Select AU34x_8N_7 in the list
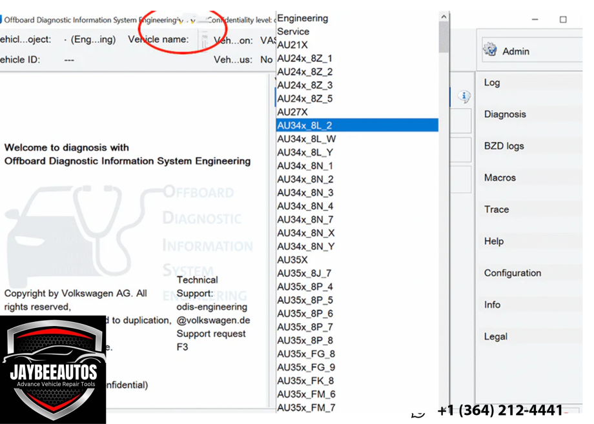 (x=357, y=219)
